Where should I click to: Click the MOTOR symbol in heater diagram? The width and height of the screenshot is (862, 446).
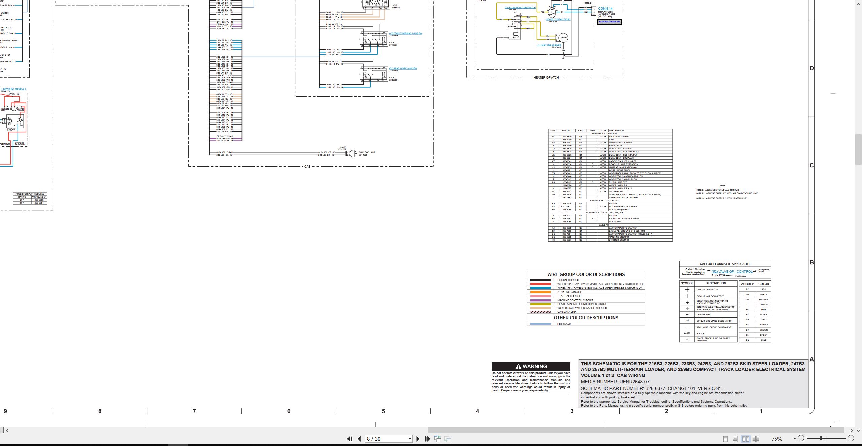tap(564, 38)
